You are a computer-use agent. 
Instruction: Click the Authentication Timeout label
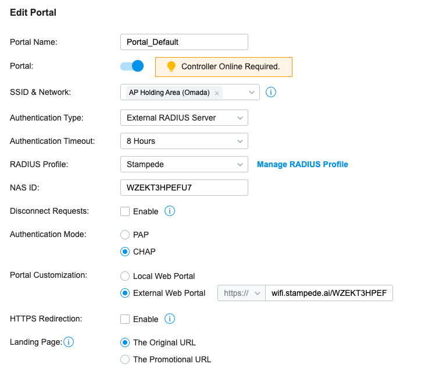(52, 141)
